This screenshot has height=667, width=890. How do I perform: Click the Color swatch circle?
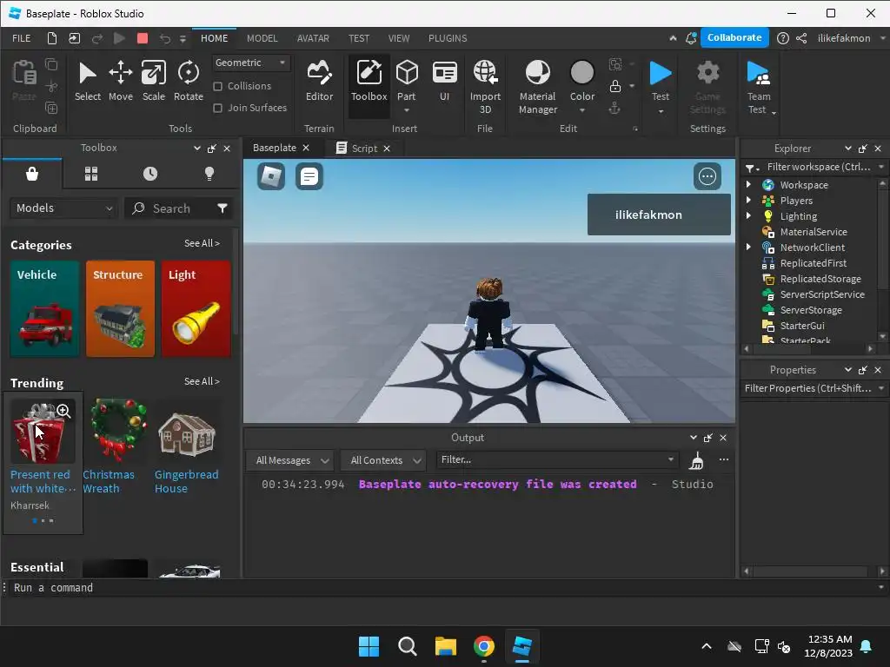tap(581, 73)
